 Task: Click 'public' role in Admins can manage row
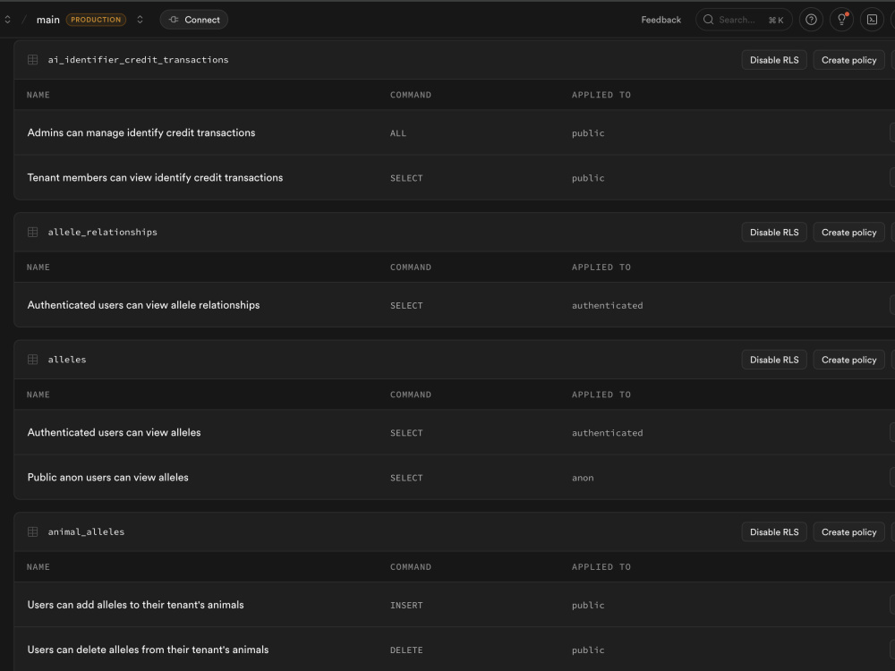point(588,133)
